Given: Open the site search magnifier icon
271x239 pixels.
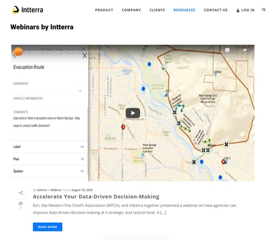Looking at the screenshot, I should (264, 9).
